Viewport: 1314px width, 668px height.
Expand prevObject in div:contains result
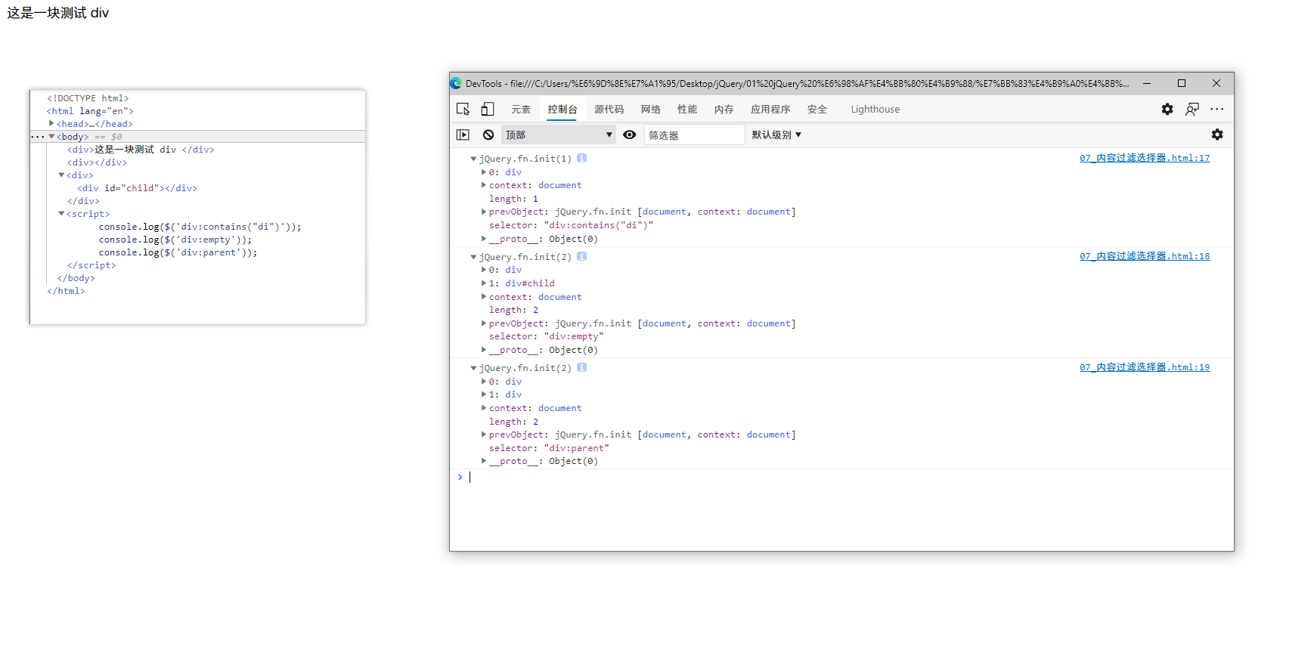[x=484, y=212]
